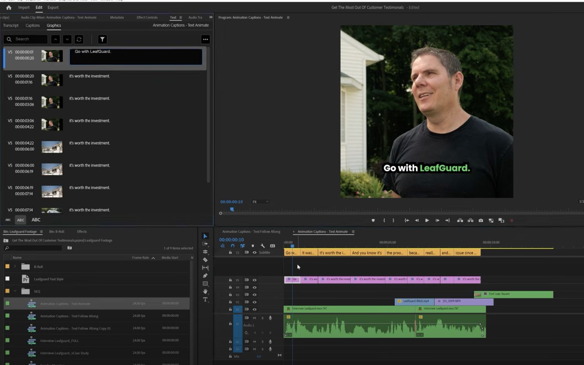Viewport: 584px width, 365px height.
Task: Open Text panel hamburger menu
Action: pos(181,18)
